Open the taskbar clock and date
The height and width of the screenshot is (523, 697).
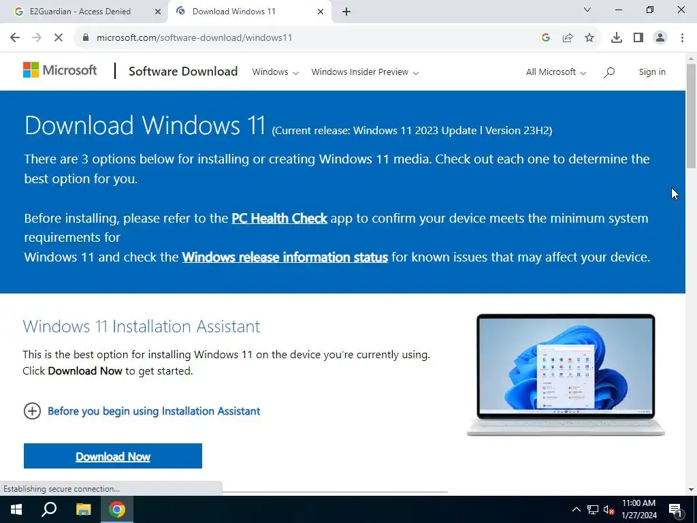coord(638,509)
